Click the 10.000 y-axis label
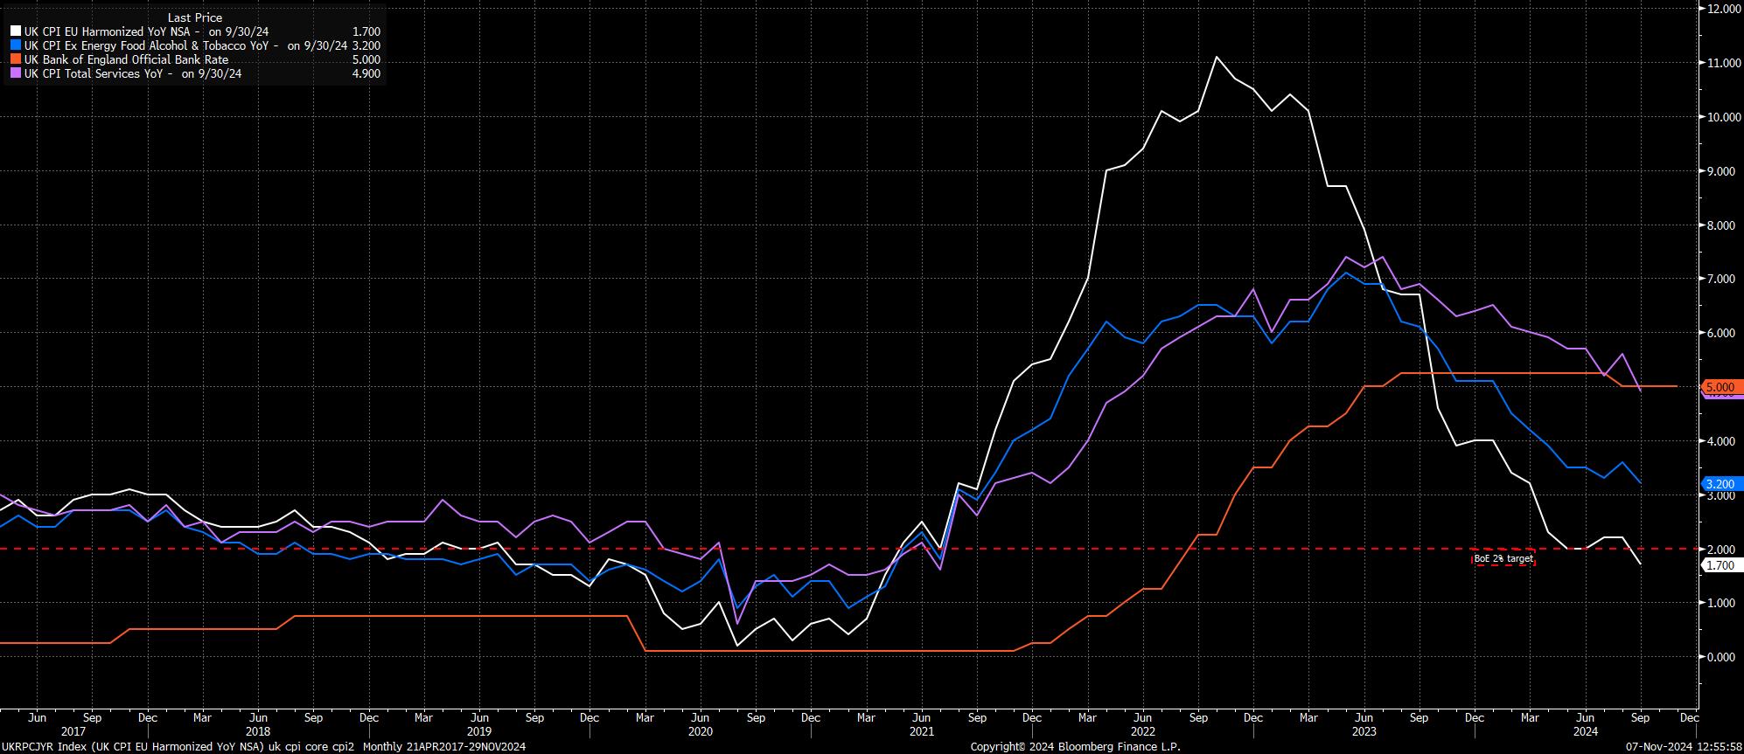This screenshot has width=1744, height=754. click(1722, 117)
